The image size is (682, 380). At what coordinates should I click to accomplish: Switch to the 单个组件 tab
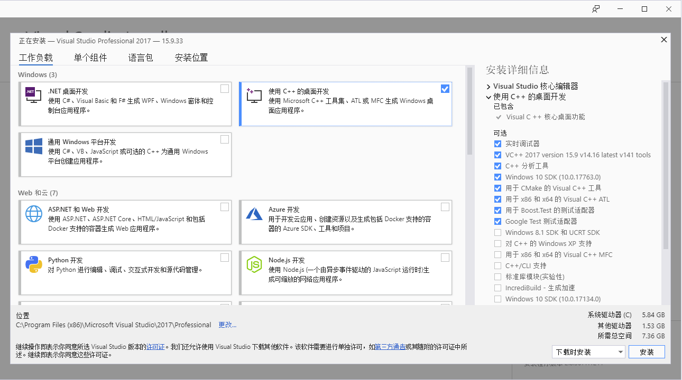coord(90,58)
